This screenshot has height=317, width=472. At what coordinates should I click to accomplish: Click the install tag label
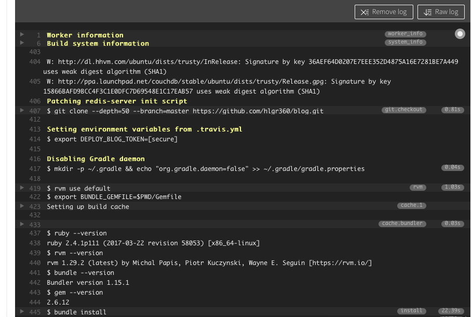point(411,311)
